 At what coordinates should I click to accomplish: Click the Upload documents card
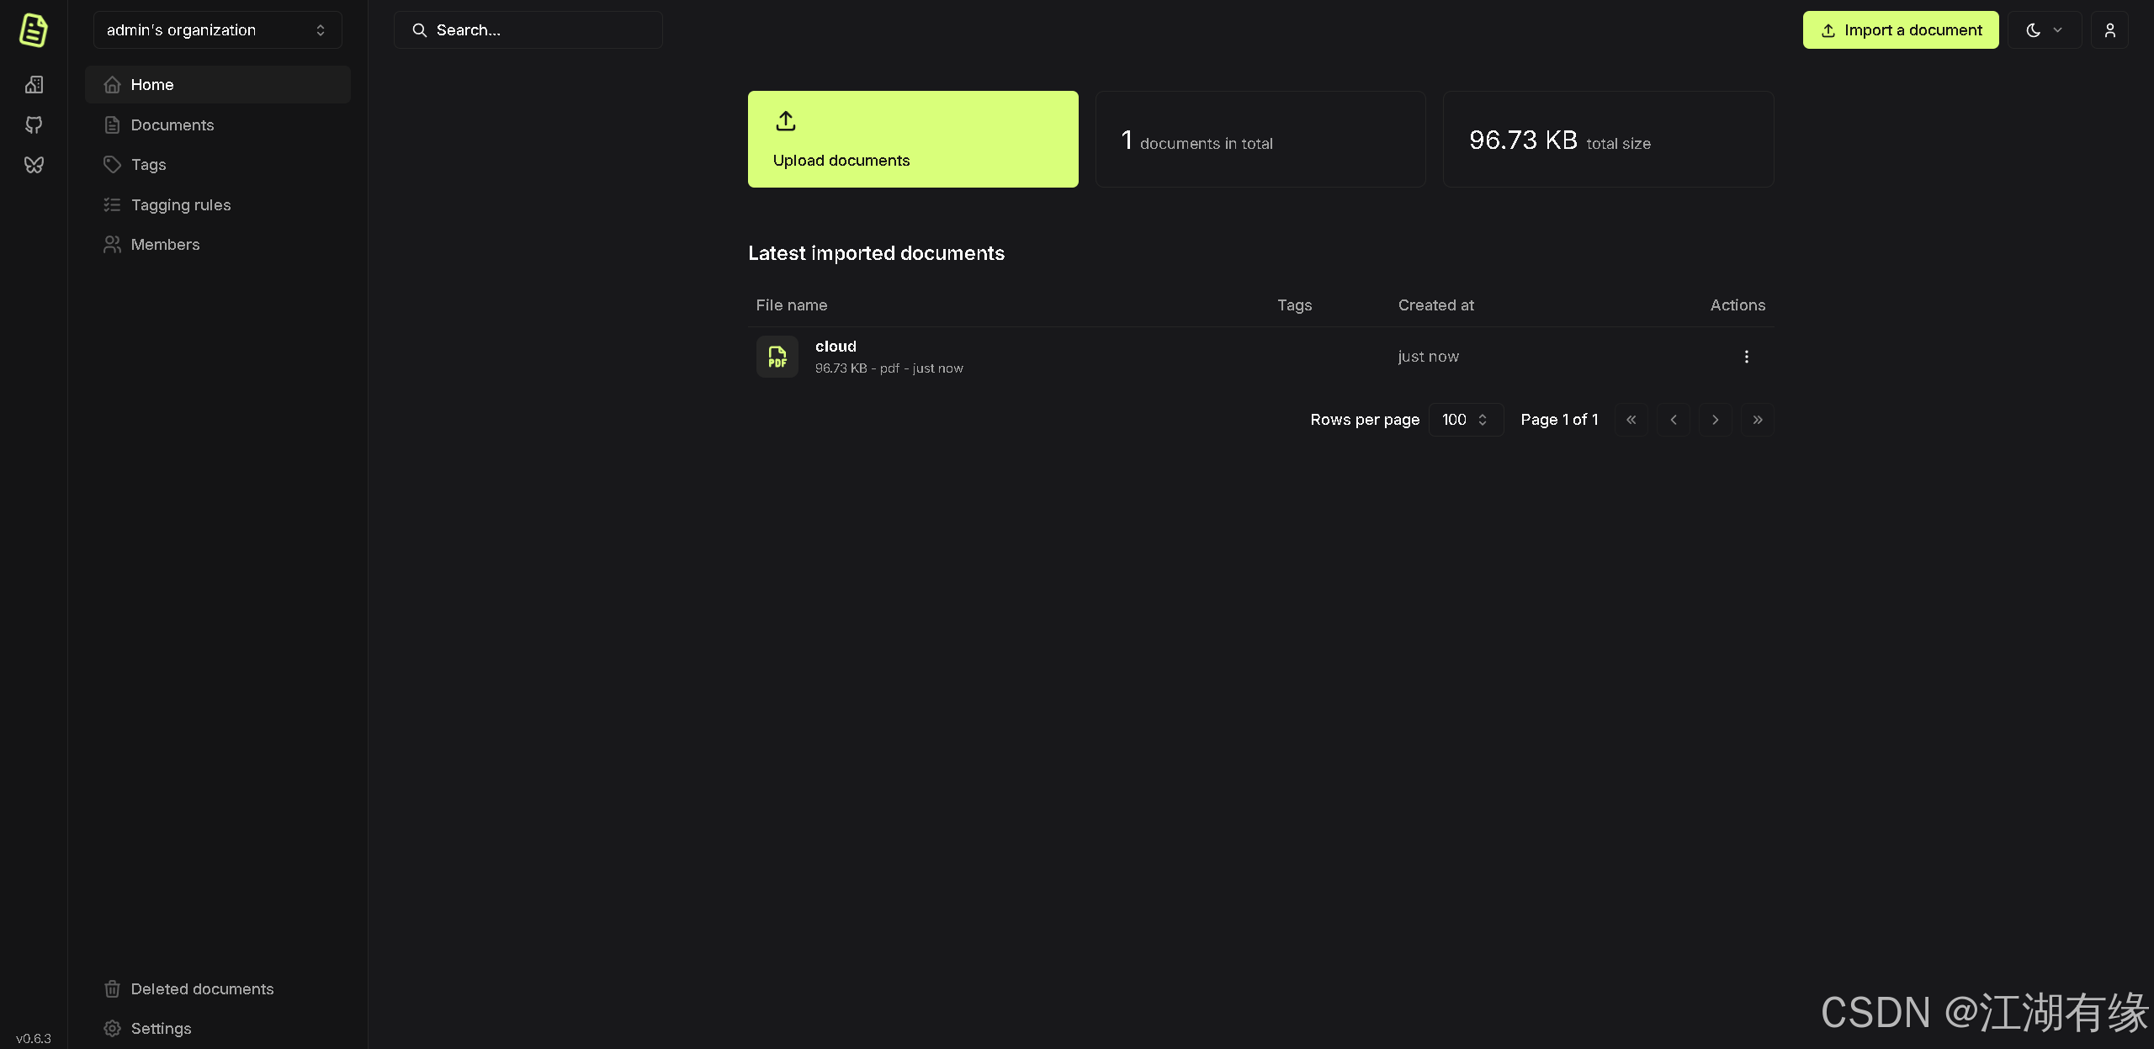pyautogui.click(x=912, y=140)
